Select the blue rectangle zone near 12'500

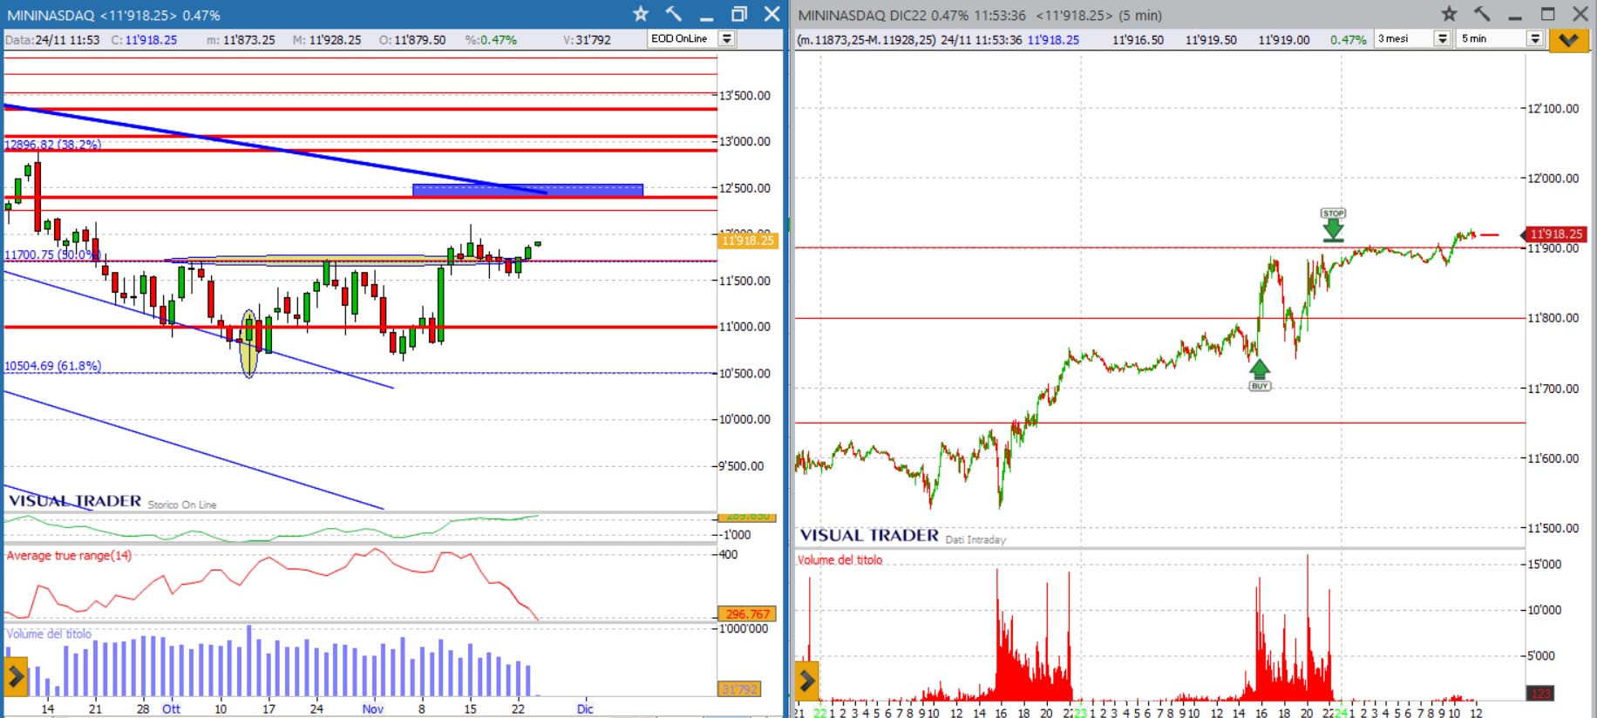pyautogui.click(x=527, y=190)
